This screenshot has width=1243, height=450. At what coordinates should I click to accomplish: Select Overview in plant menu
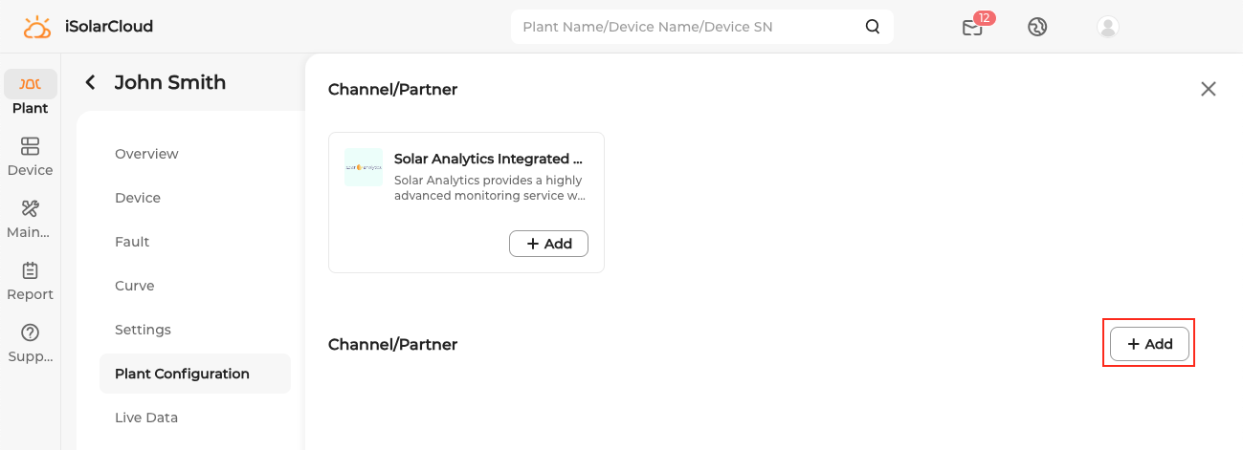click(146, 154)
